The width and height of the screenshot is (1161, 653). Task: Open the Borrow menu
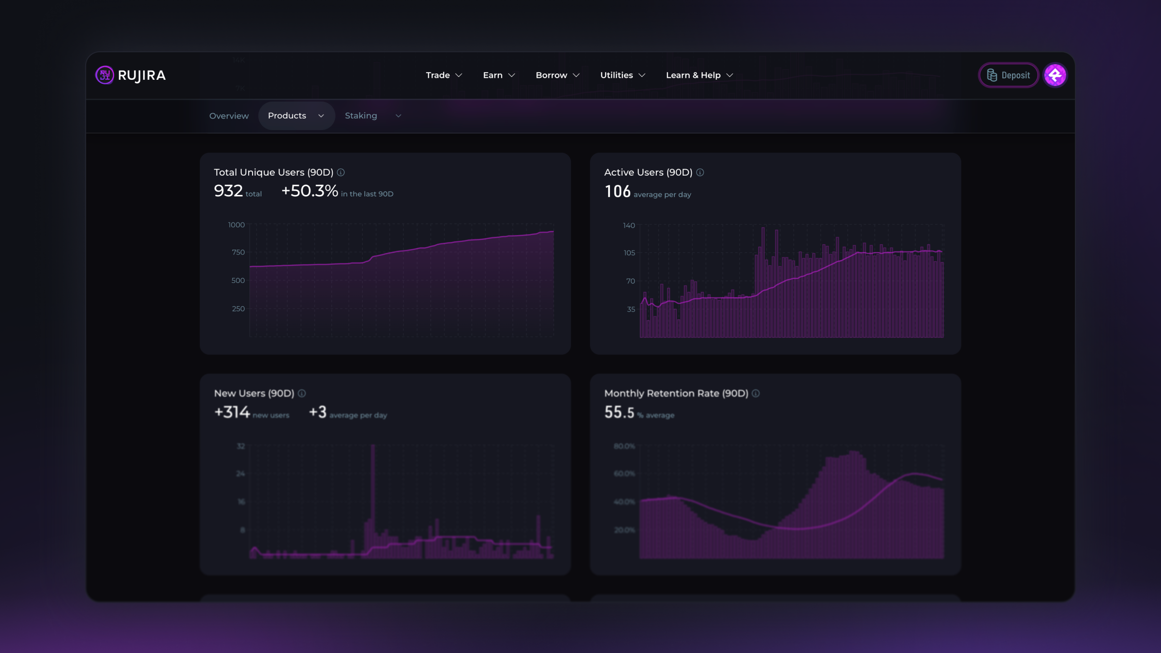[557, 75]
